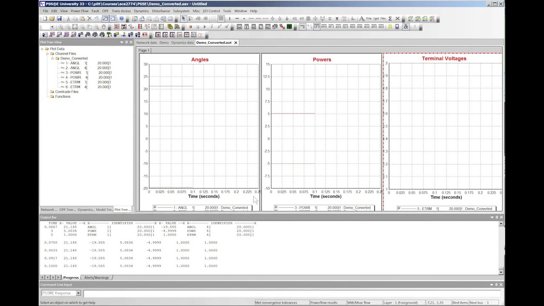
Task: Open the Trans Access menu
Action: tap(121, 11)
